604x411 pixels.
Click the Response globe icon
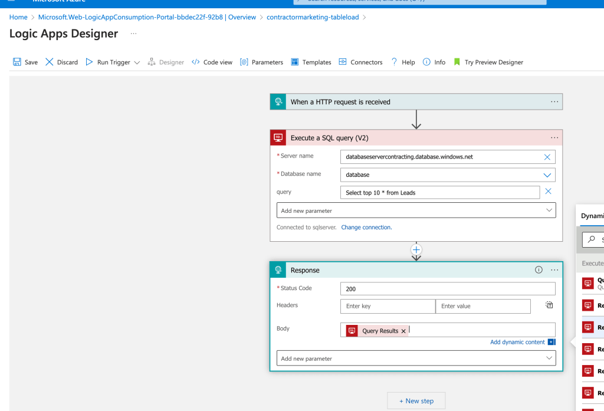click(278, 270)
